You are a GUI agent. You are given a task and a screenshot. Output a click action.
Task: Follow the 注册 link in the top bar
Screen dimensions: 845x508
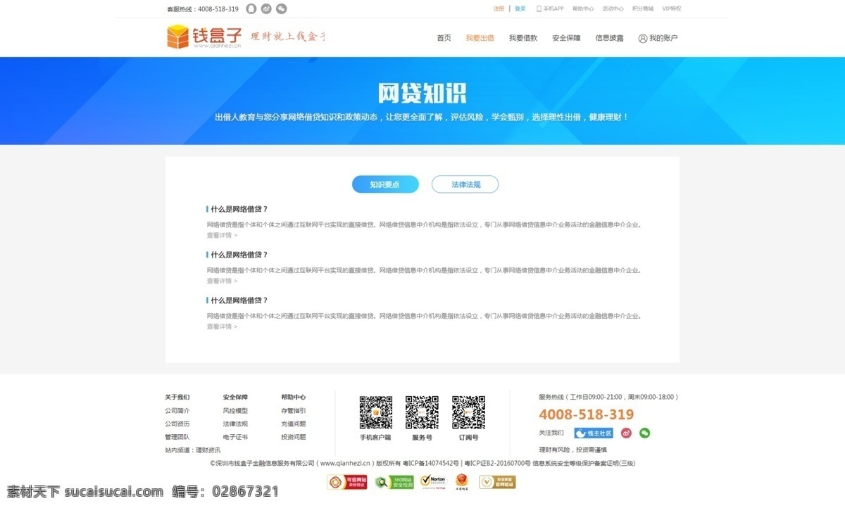click(499, 9)
